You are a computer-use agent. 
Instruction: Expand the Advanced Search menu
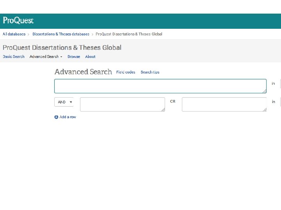(46, 57)
